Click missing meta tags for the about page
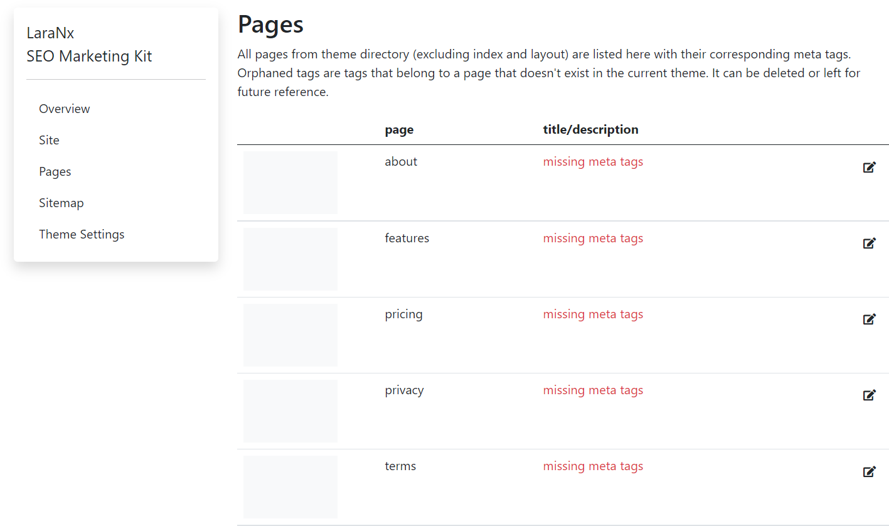This screenshot has width=889, height=526. 593,161
